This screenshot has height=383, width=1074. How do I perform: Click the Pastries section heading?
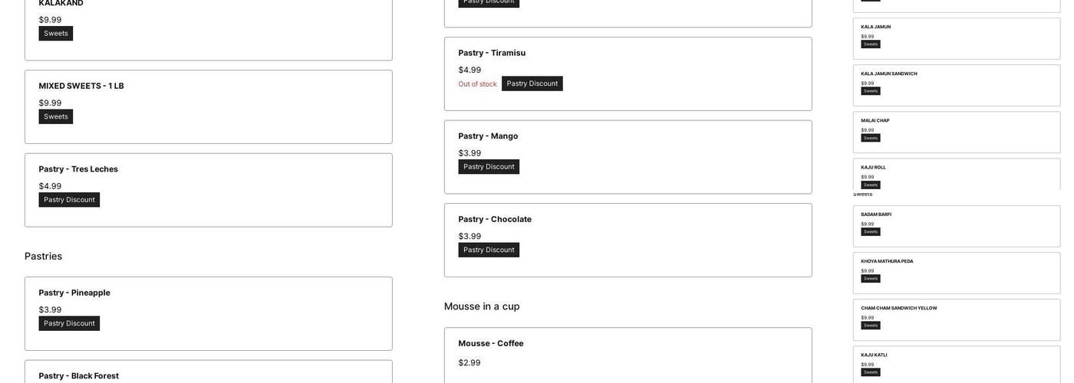tap(43, 257)
